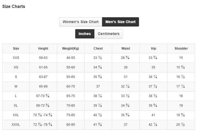Select the Men's Size Chart tab
The width and height of the screenshot is (198, 131).
point(120,22)
